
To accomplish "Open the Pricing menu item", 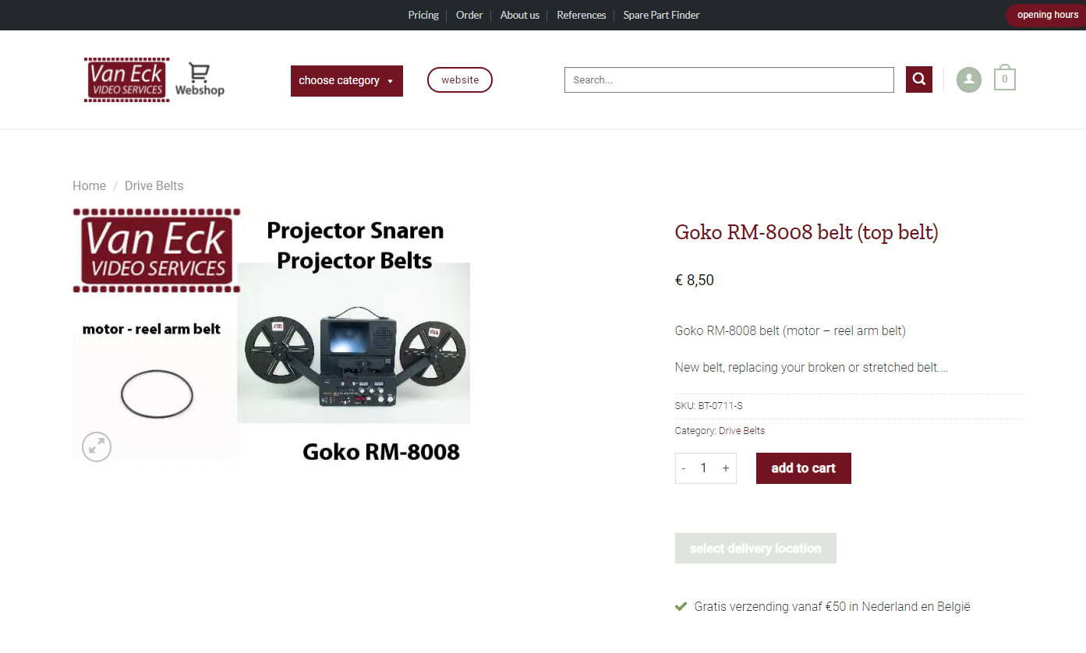I will coord(423,15).
